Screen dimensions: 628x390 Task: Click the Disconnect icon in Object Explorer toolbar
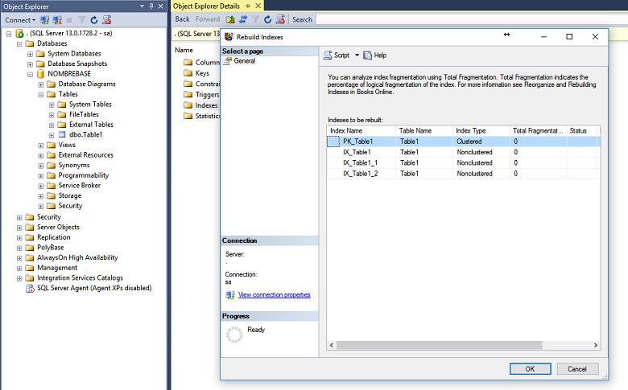57,20
